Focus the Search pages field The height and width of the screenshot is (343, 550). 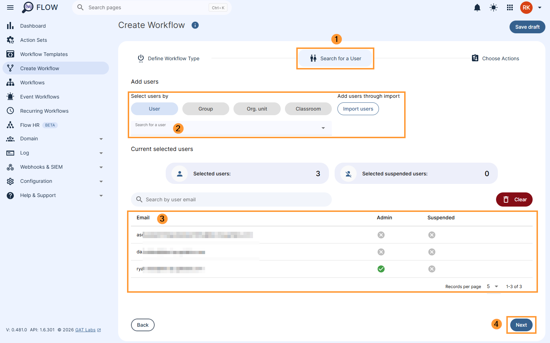click(152, 7)
